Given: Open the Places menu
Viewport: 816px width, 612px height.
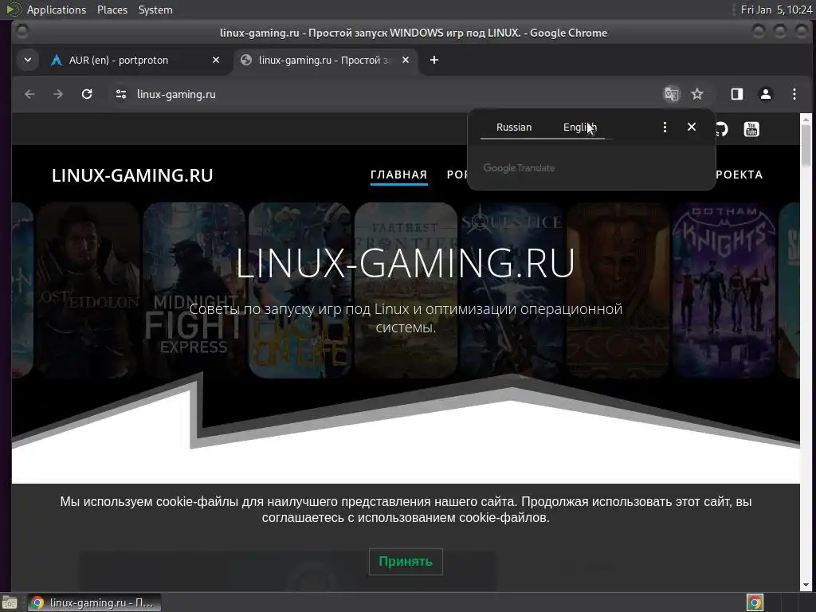Looking at the screenshot, I should 112,10.
